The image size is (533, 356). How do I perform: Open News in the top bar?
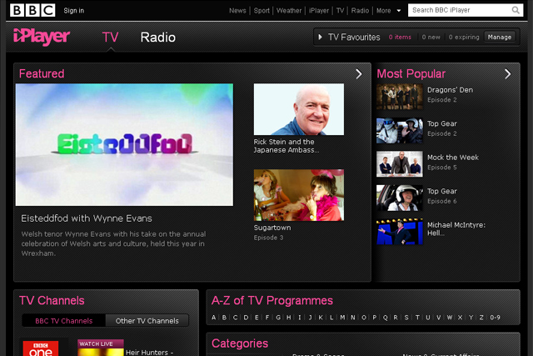pyautogui.click(x=237, y=11)
